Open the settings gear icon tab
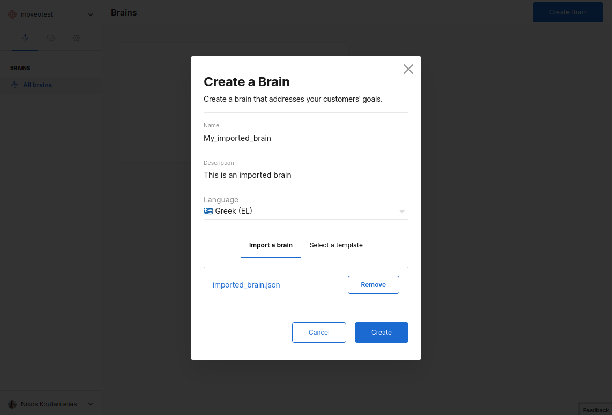612x415 pixels. (77, 38)
